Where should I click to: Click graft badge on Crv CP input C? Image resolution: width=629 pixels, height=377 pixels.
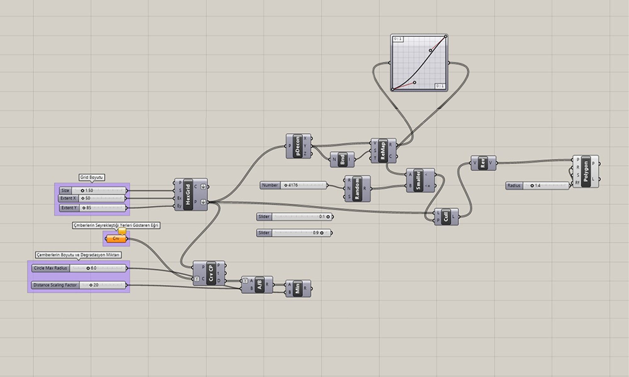pos(197,279)
